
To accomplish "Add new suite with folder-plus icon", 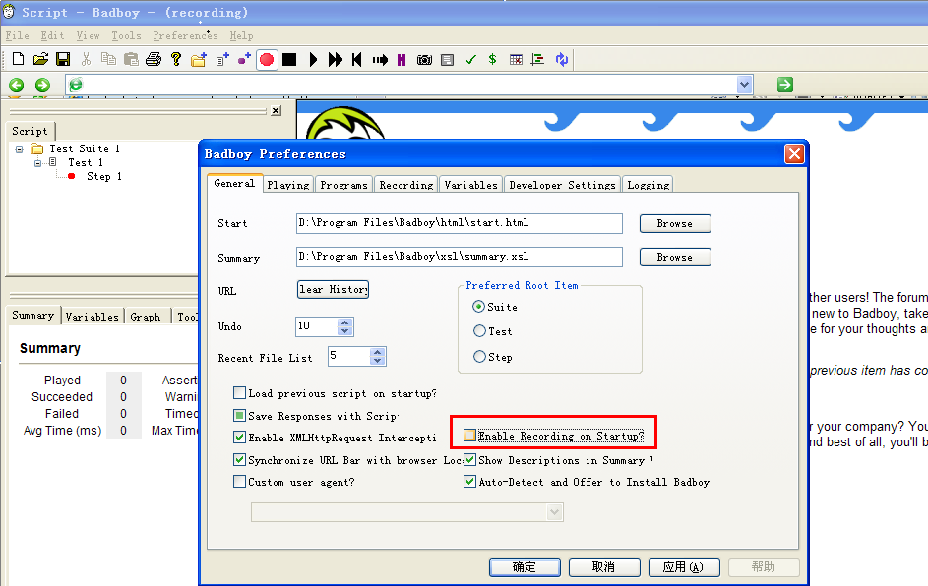I will click(199, 59).
